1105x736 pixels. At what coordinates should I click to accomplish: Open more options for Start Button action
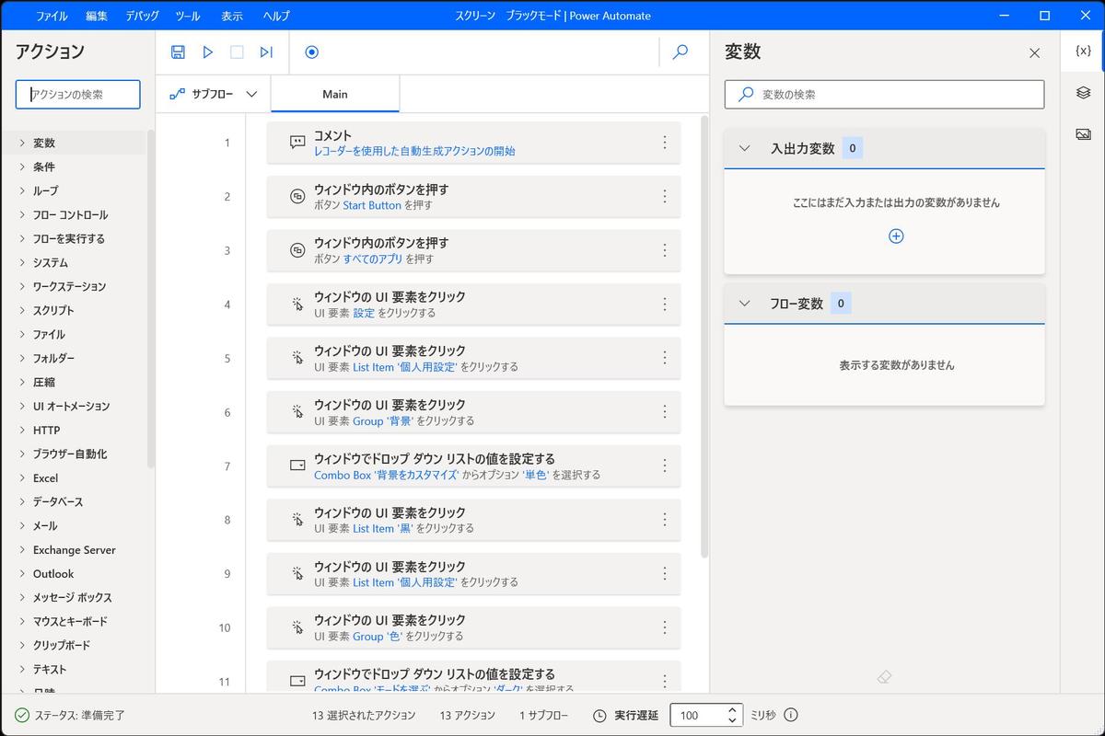[x=665, y=197]
